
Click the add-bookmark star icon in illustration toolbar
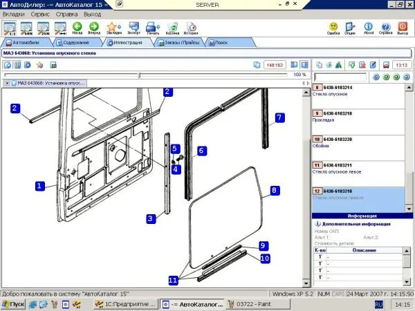click(39, 65)
